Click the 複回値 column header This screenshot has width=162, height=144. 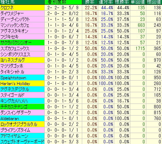(154, 2)
